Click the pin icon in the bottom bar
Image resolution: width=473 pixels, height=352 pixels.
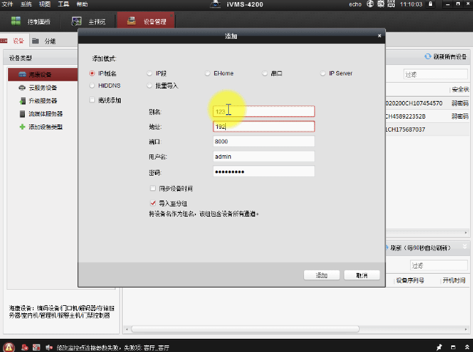click(438, 346)
